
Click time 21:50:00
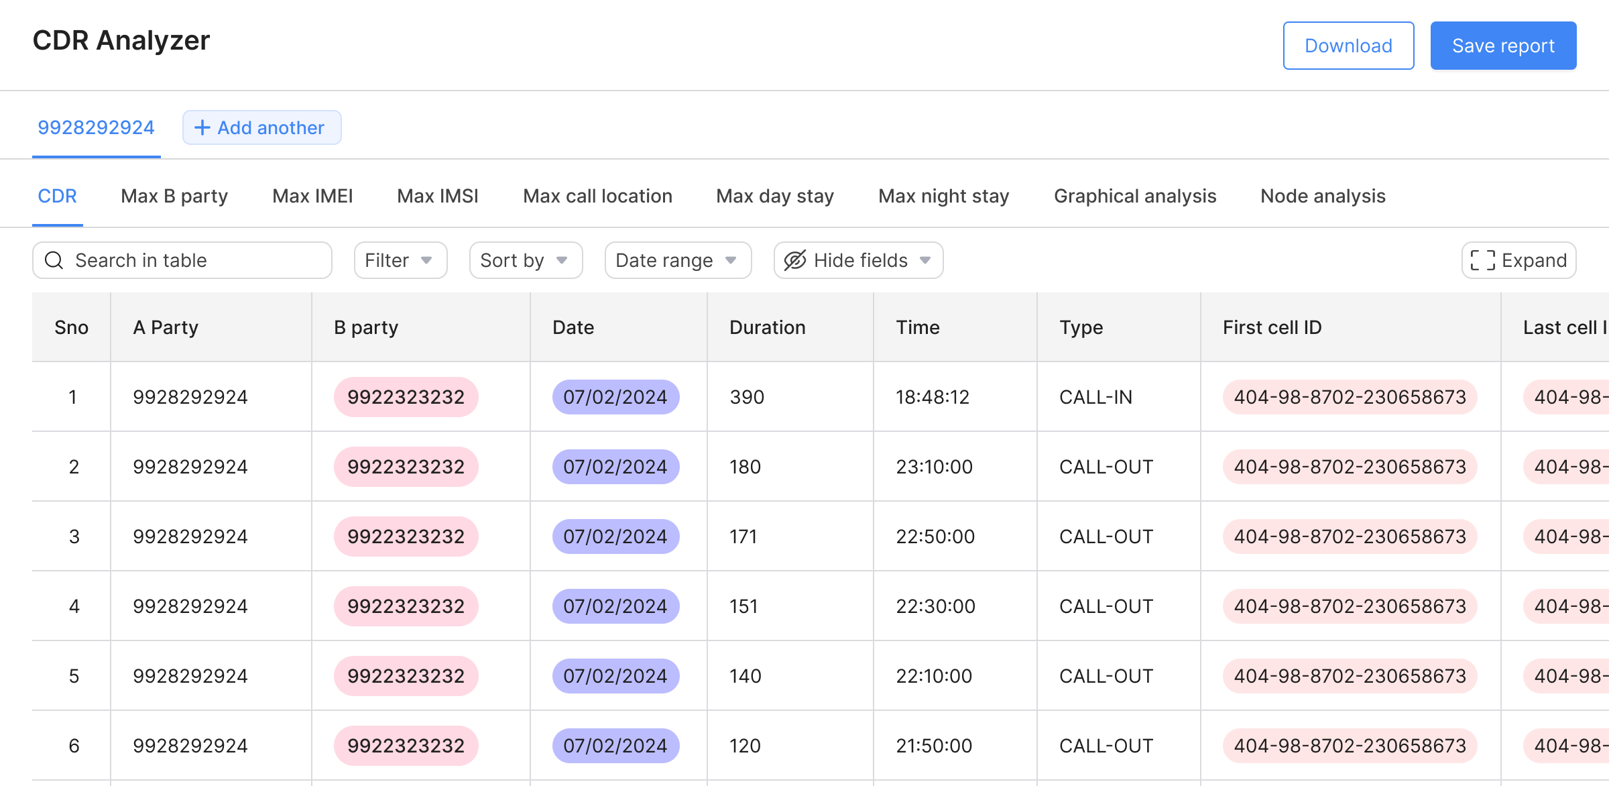[934, 746]
